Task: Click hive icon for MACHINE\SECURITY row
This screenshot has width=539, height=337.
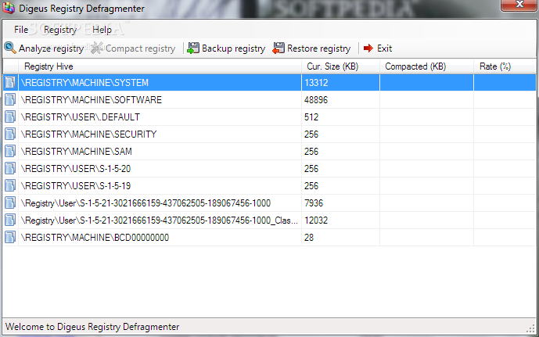Action: click(10, 134)
